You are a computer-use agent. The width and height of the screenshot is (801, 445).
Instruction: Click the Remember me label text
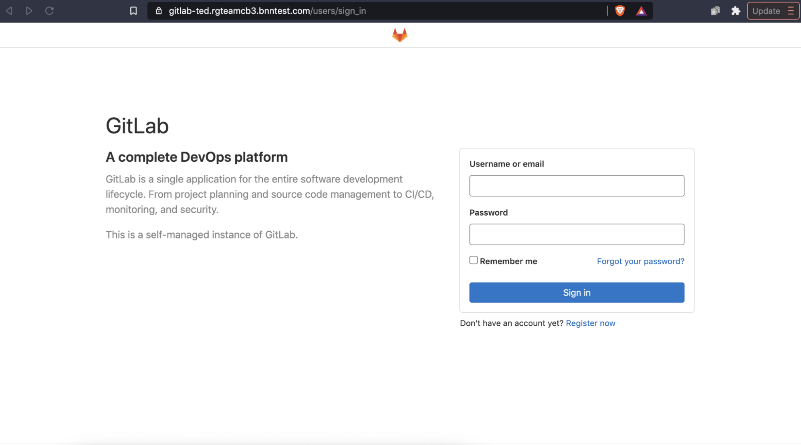[508, 261]
